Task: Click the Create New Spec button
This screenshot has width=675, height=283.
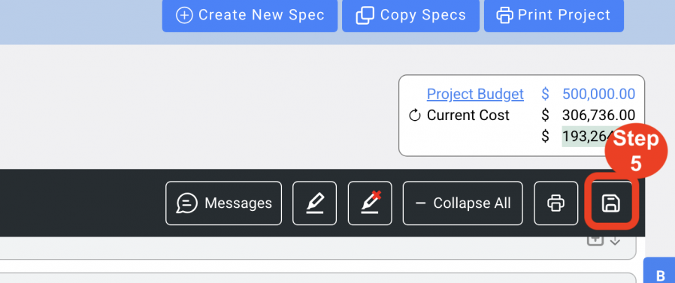Action: pyautogui.click(x=250, y=15)
